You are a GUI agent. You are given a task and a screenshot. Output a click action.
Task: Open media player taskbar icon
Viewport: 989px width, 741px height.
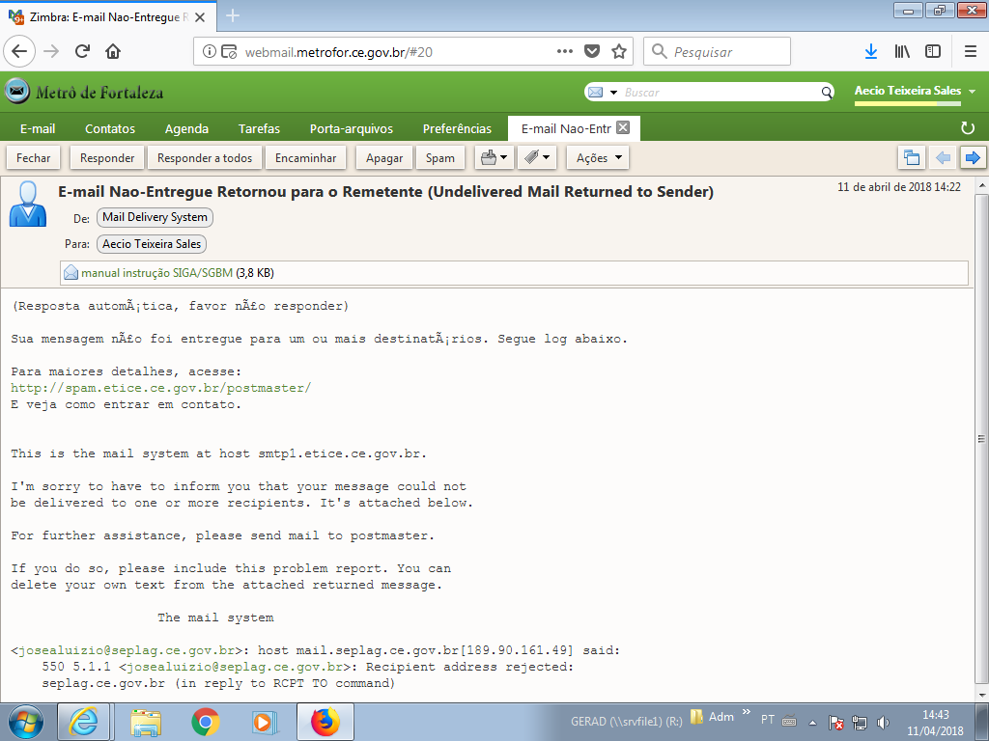point(265,722)
